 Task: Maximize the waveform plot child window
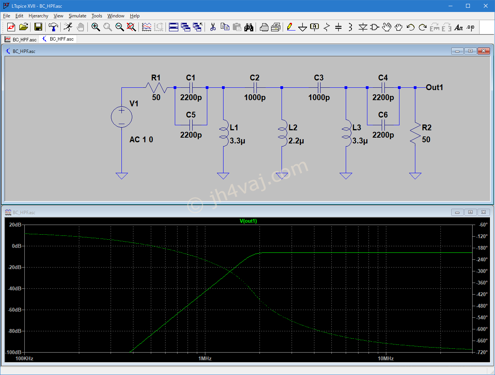[x=471, y=212]
